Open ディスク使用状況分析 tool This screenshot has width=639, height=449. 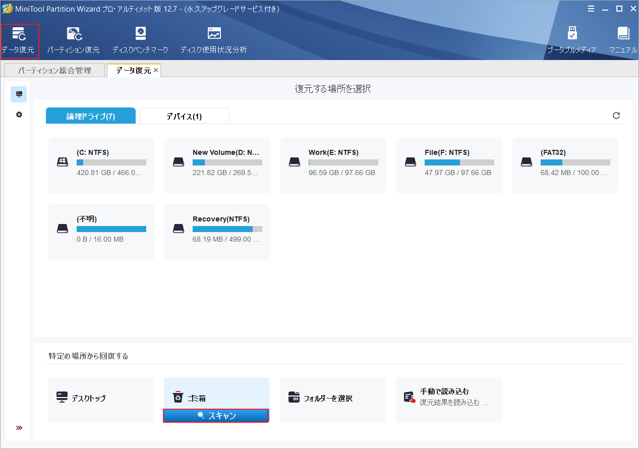(x=213, y=40)
